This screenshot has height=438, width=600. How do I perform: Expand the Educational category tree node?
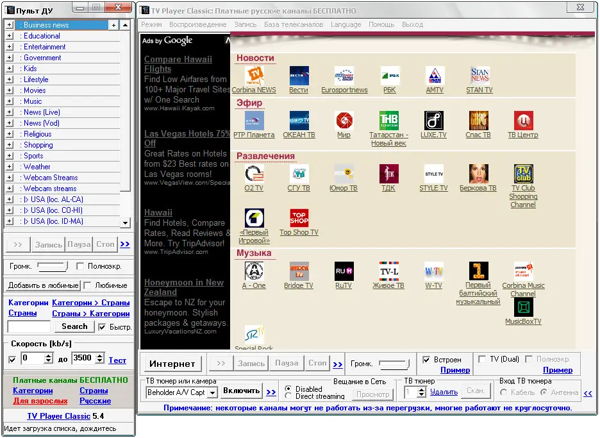click(10, 36)
